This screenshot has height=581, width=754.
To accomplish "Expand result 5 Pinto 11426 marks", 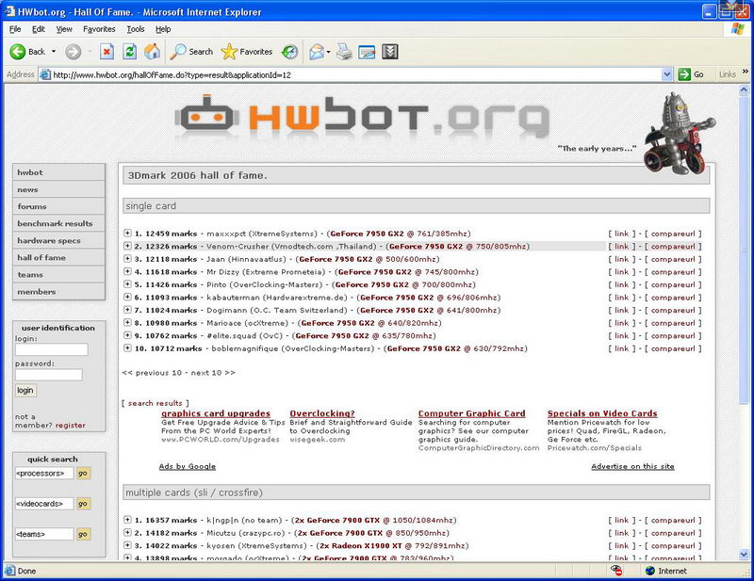I will (x=127, y=284).
